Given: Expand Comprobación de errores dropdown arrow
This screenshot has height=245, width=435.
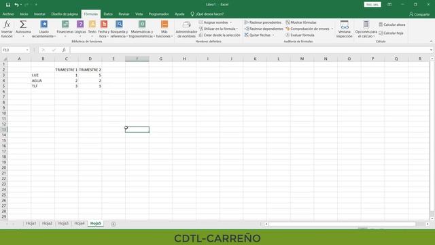Looking at the screenshot, I should click(332, 29).
